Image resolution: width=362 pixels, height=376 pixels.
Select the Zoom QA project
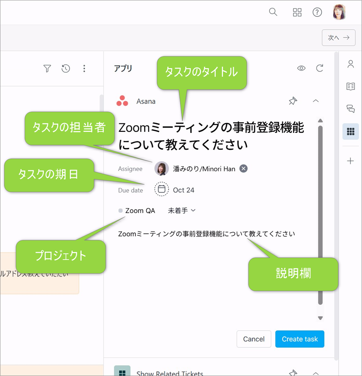point(140,211)
